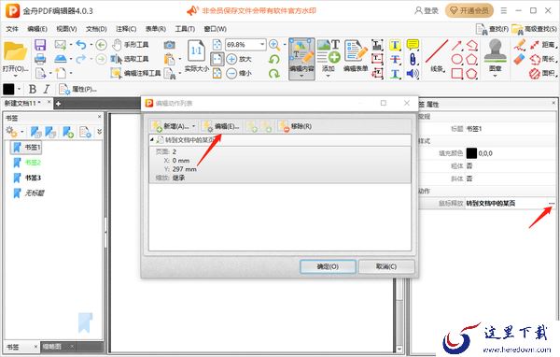Select the Distance (距离) measure tool

click(543, 45)
